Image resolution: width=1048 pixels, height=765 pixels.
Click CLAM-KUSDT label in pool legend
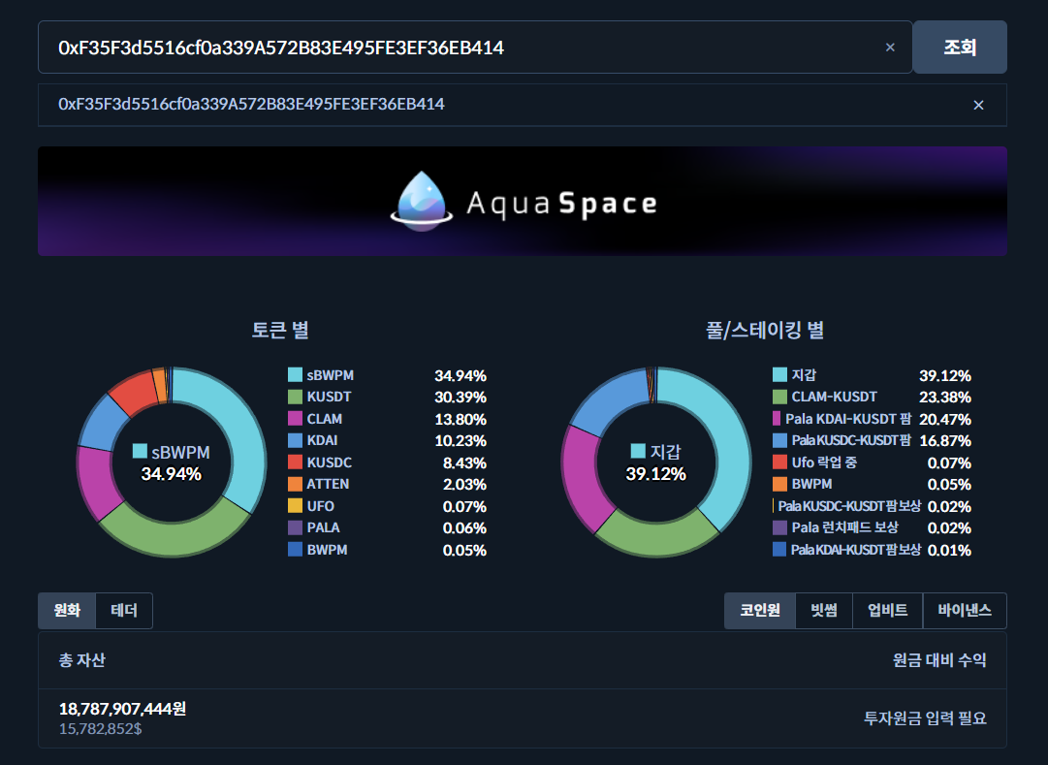pyautogui.click(x=834, y=397)
